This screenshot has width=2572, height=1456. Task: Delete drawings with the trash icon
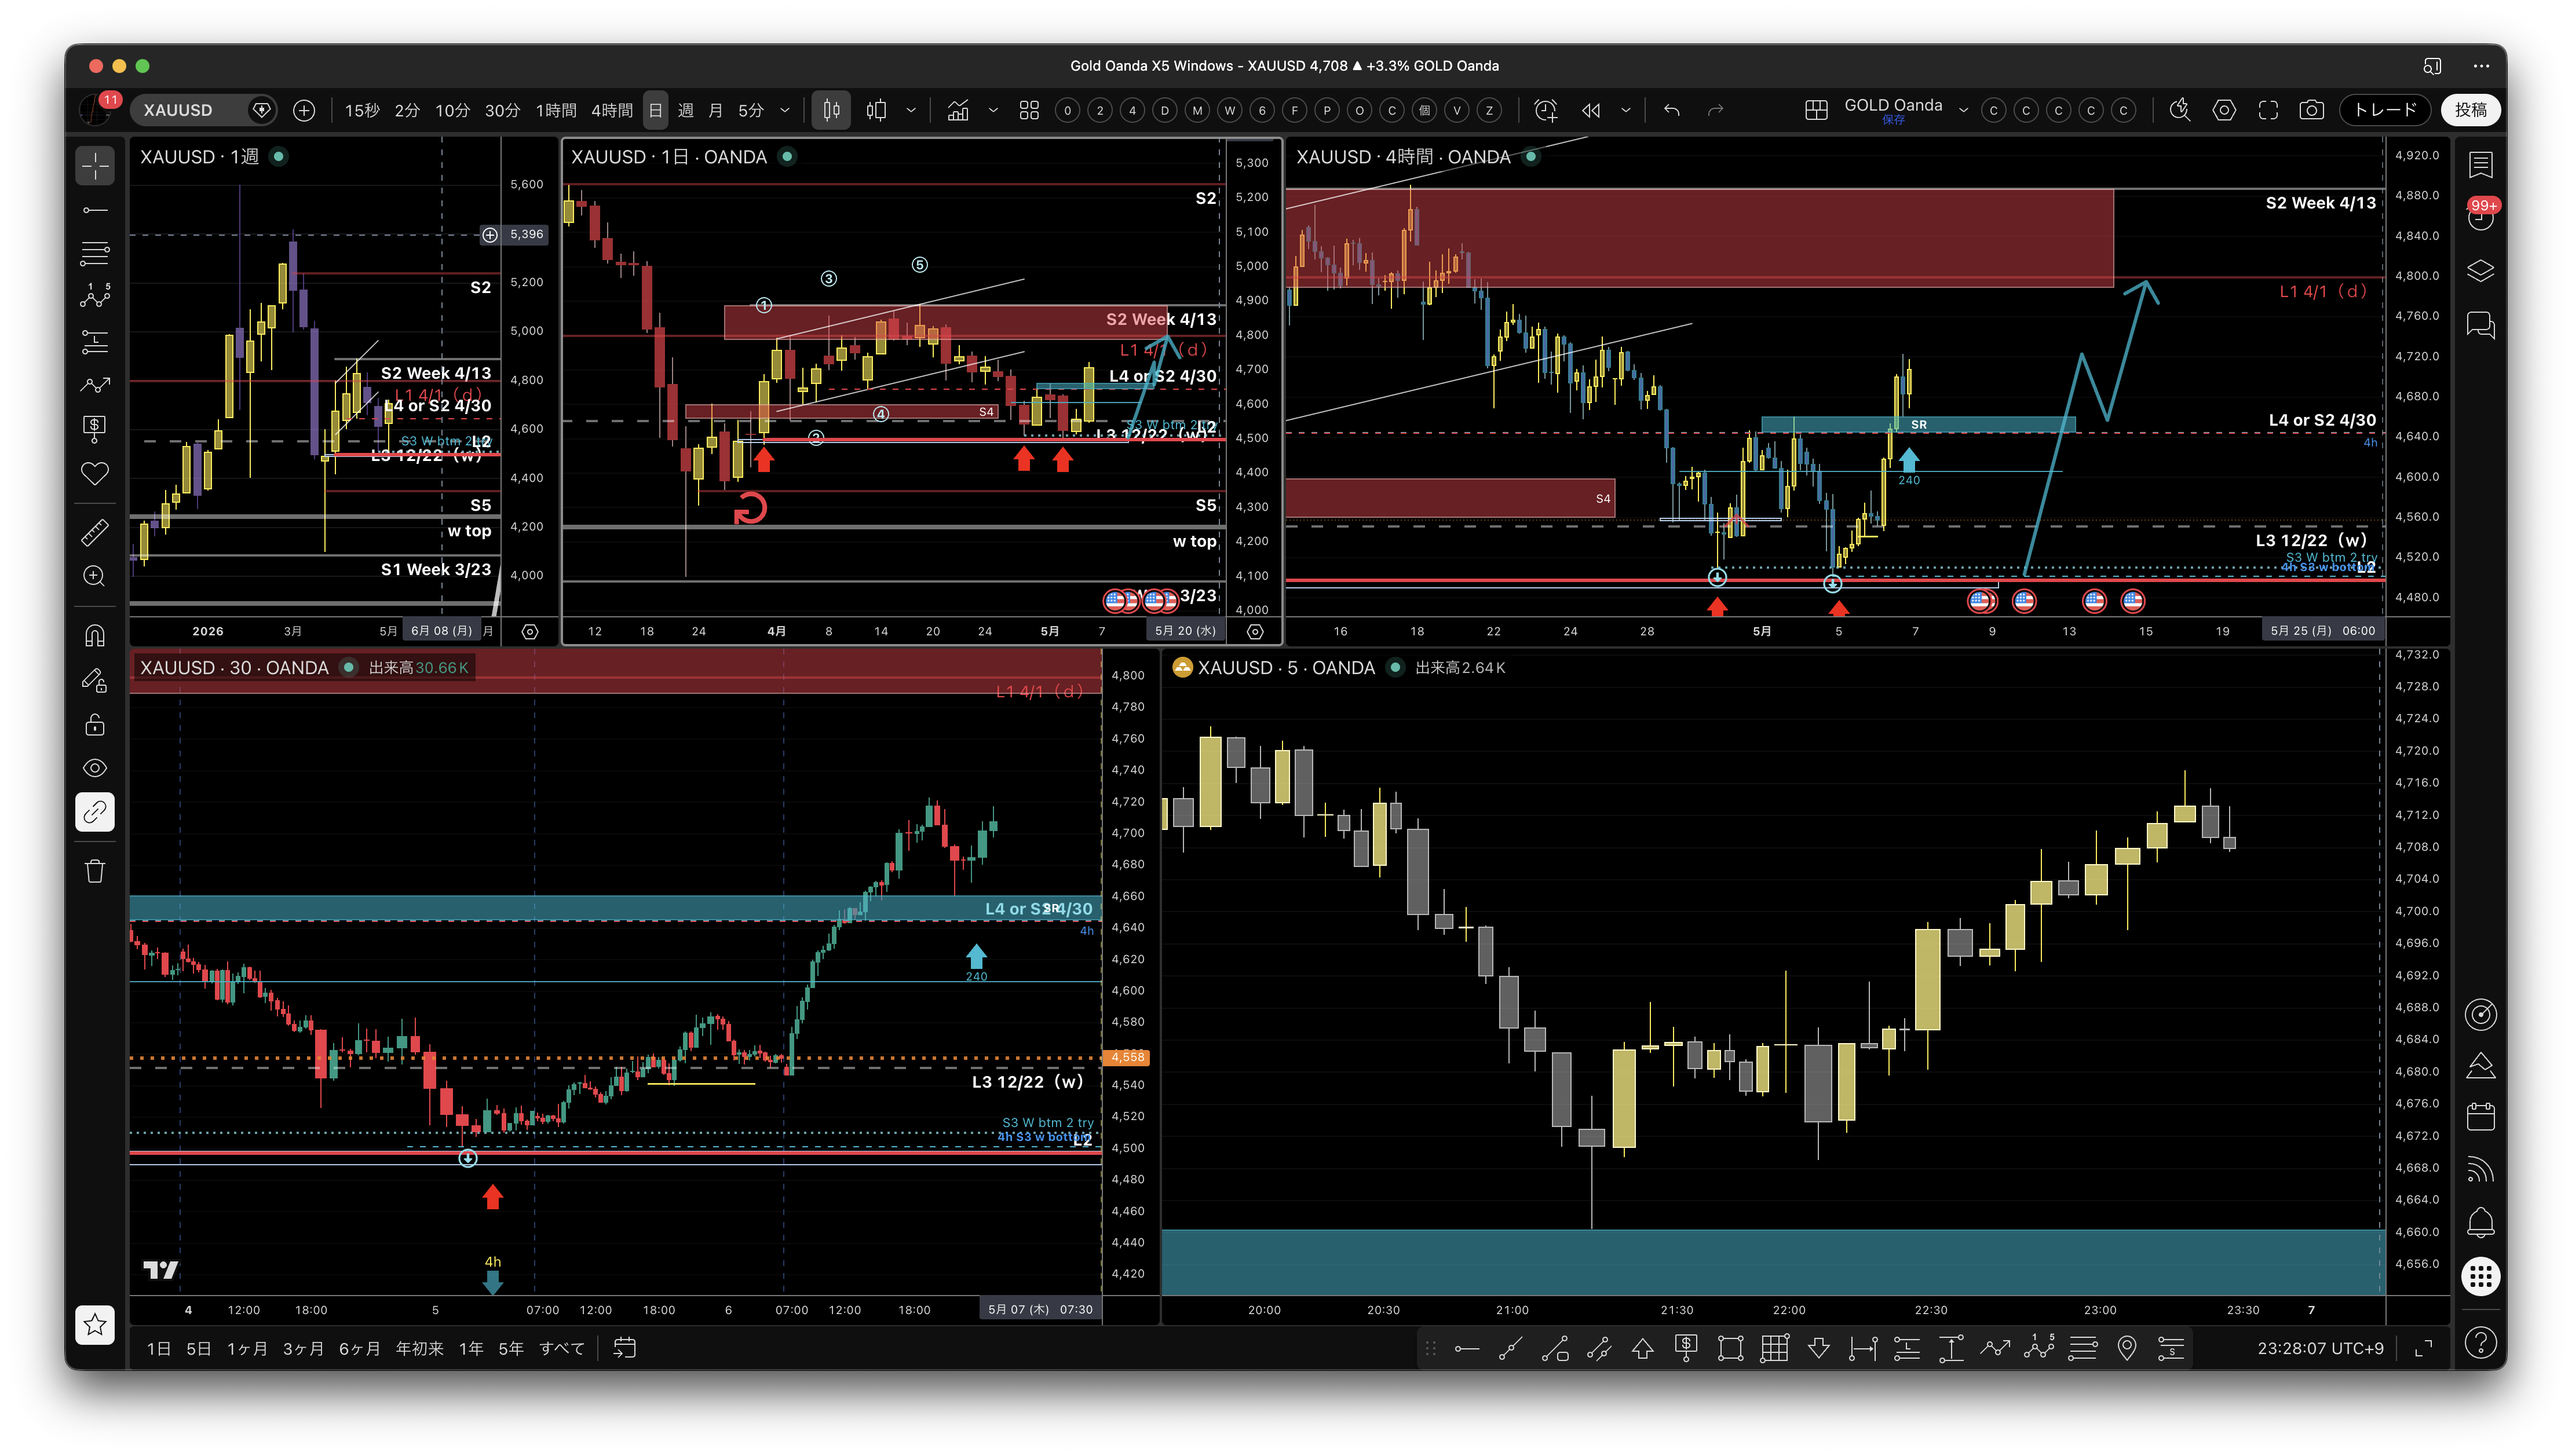click(x=95, y=871)
